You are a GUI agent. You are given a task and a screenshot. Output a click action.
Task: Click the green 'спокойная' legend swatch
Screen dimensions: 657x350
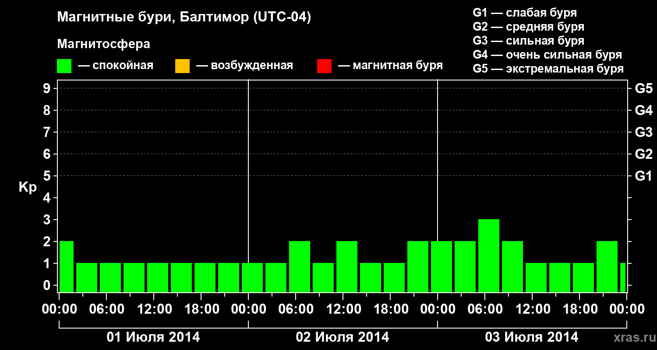(64, 66)
